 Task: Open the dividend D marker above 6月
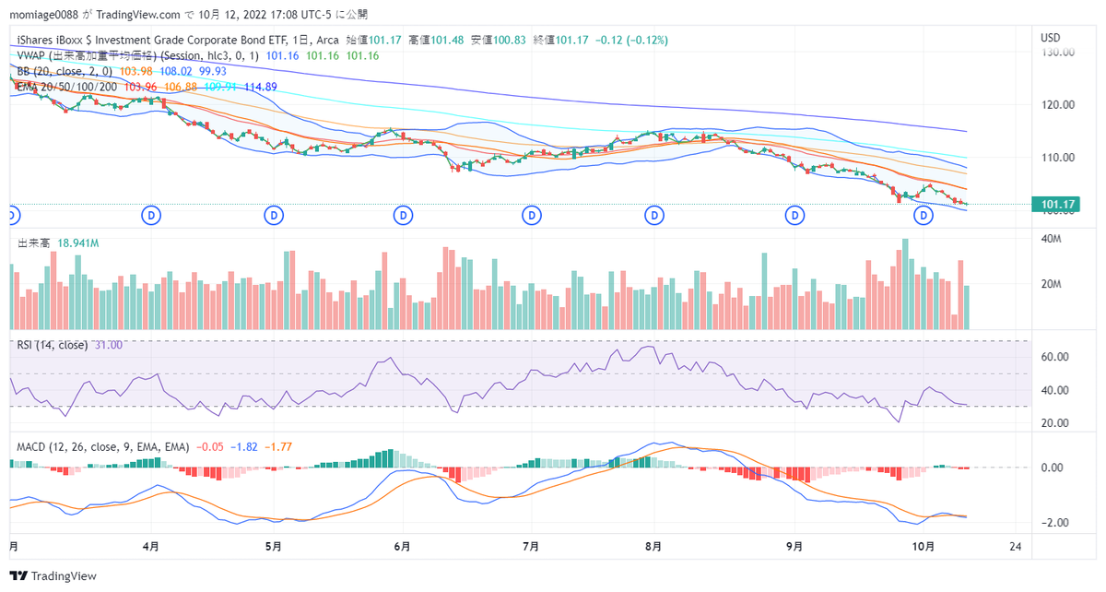[x=403, y=215]
